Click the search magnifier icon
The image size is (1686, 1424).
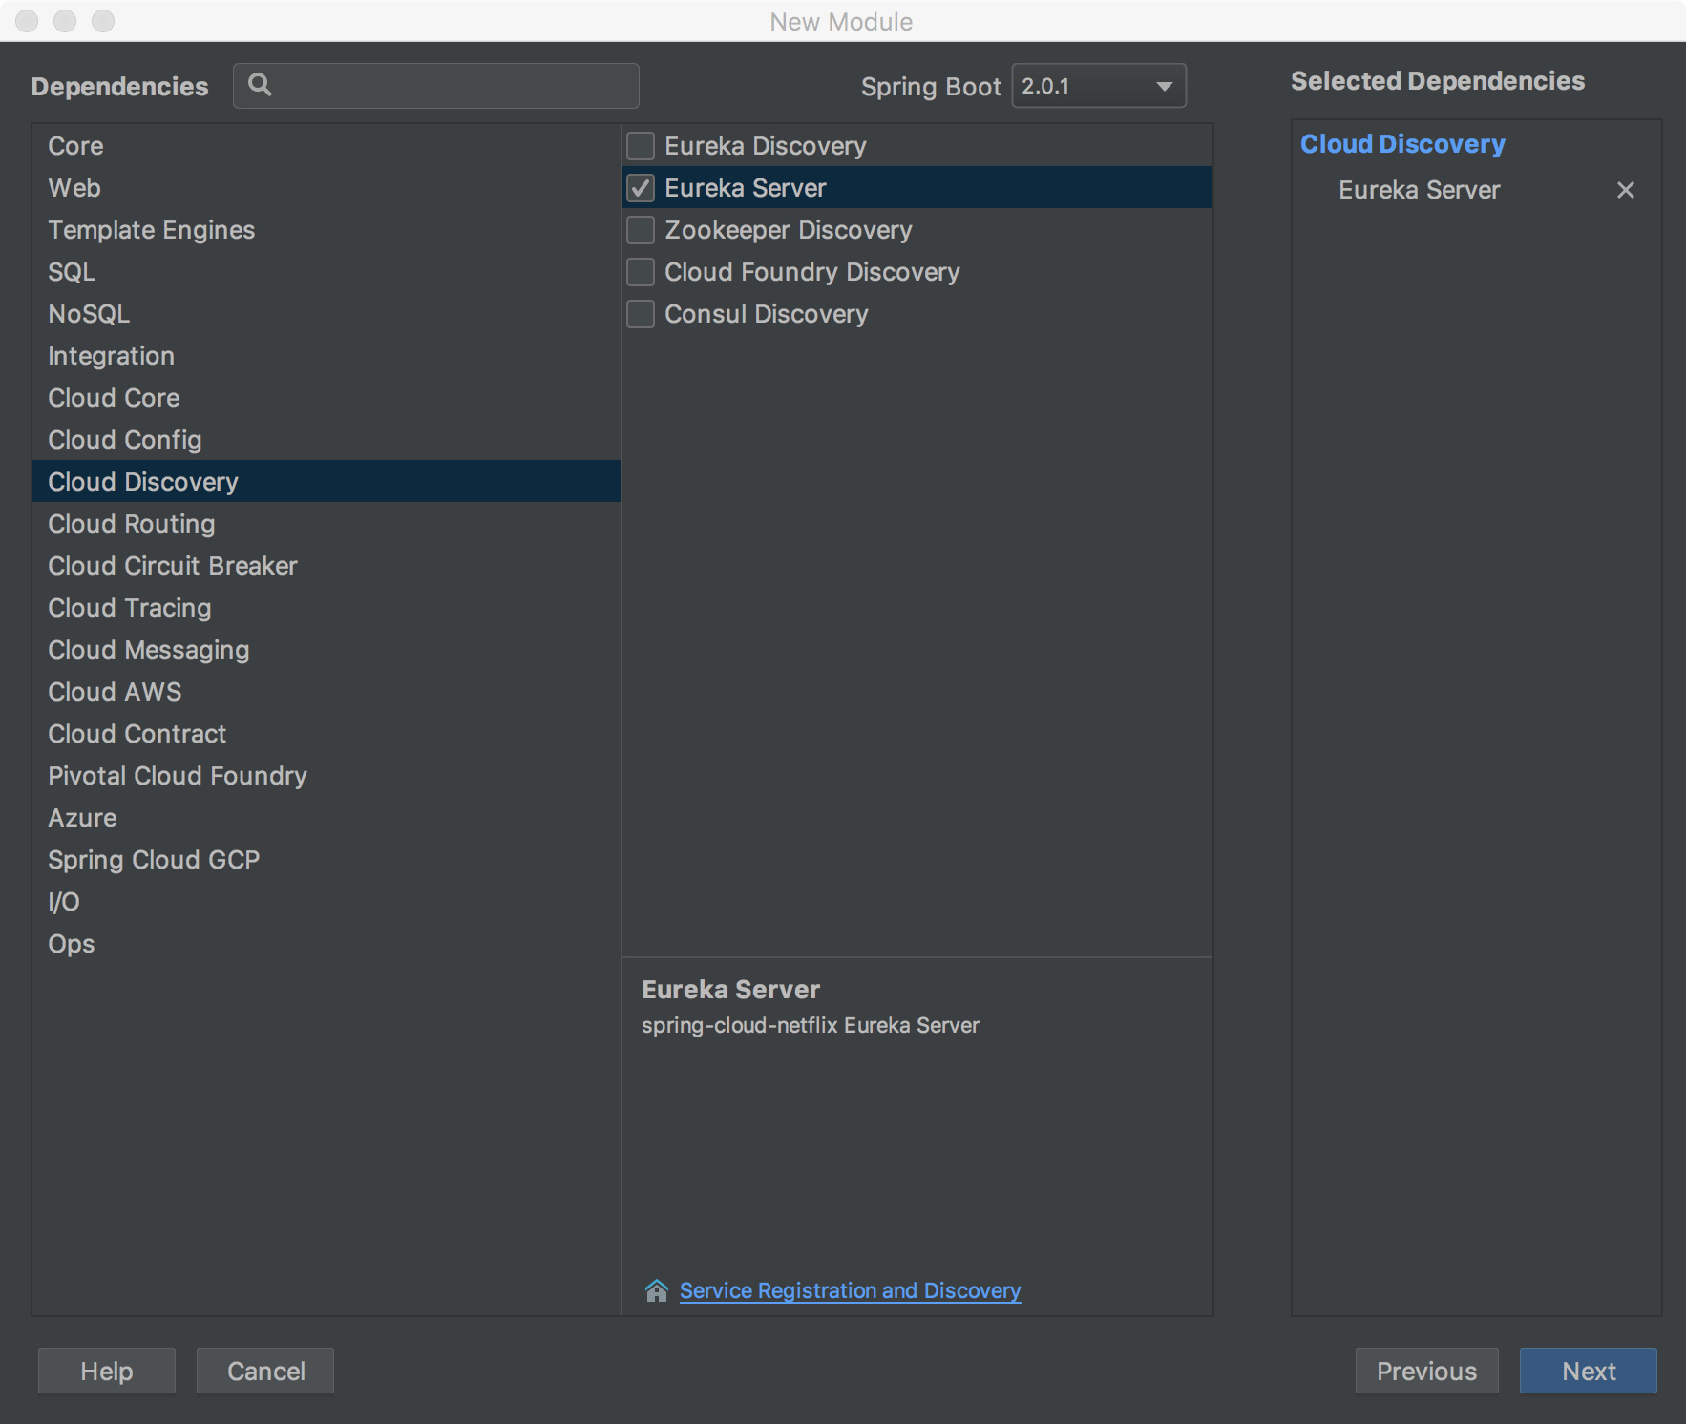tap(260, 85)
